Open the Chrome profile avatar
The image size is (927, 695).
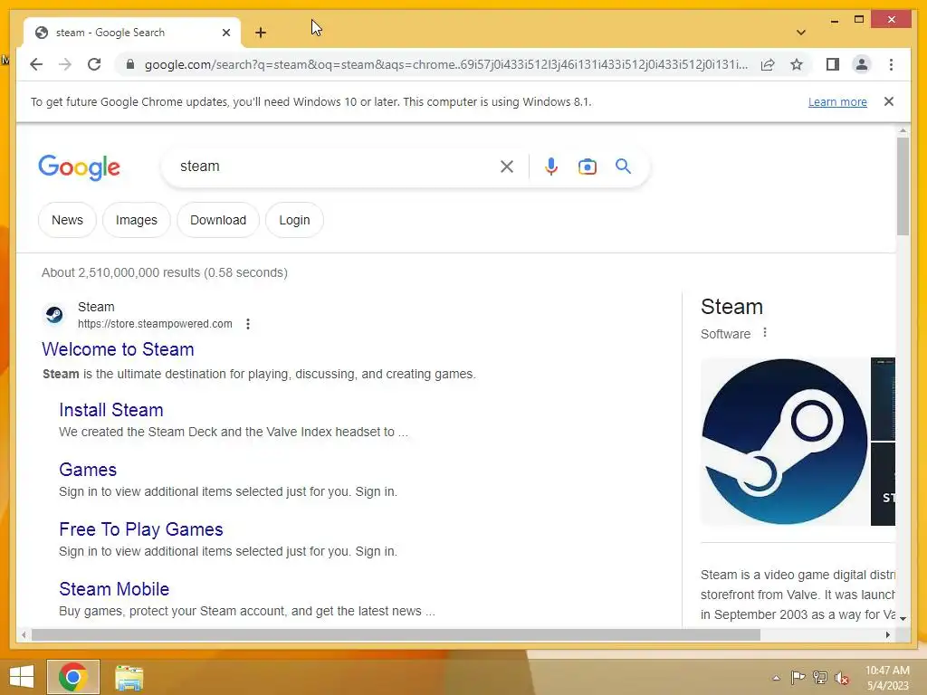(862, 64)
